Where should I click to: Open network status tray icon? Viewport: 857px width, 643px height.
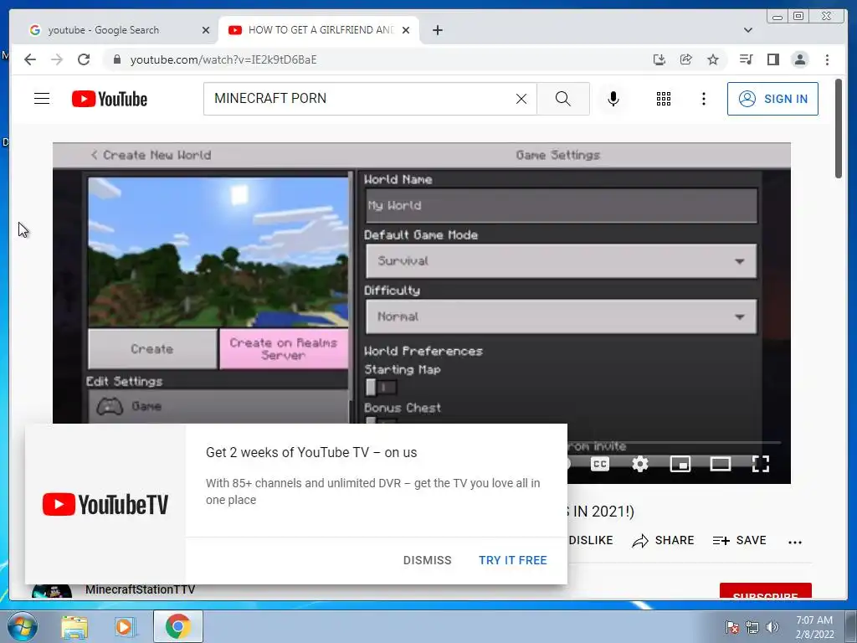[x=752, y=627]
